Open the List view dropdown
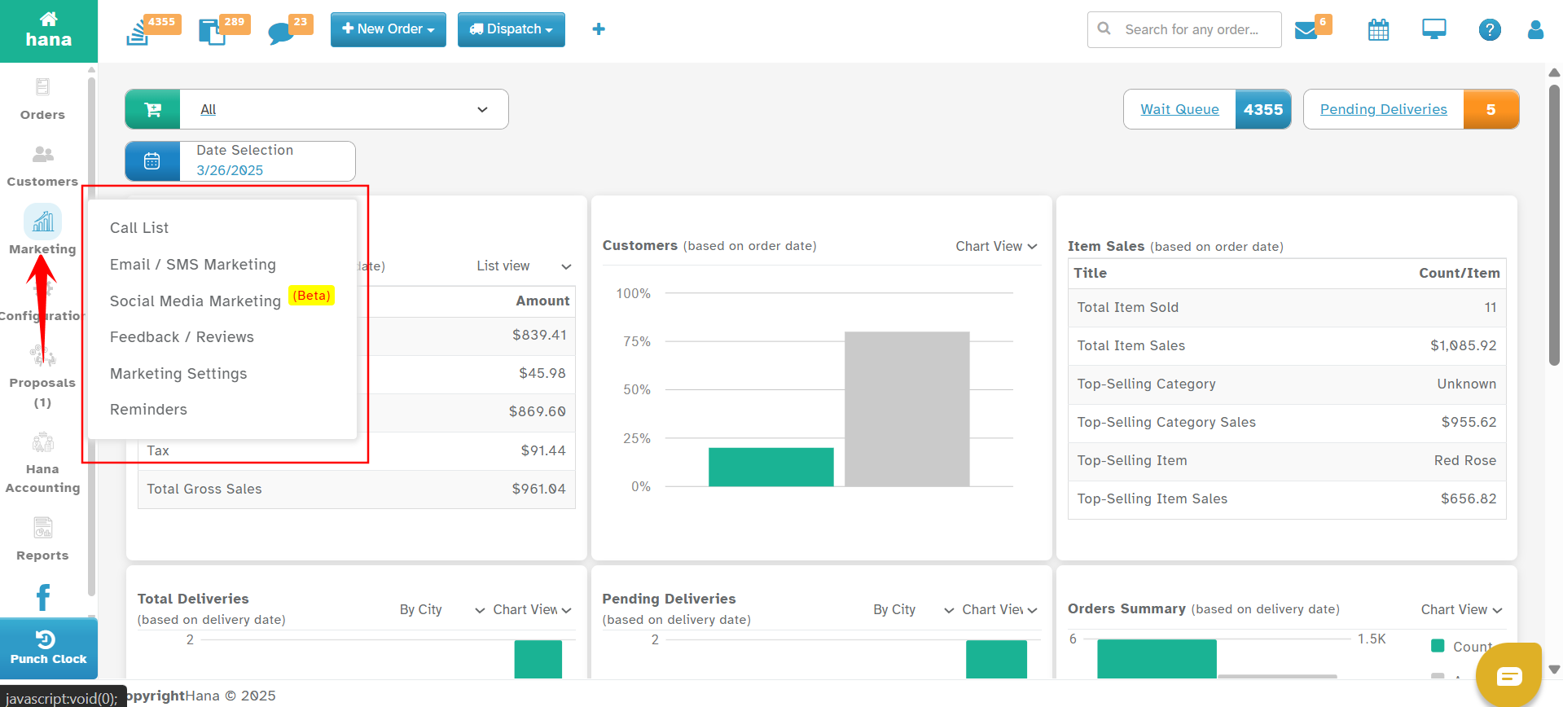The height and width of the screenshot is (707, 1563). (524, 266)
